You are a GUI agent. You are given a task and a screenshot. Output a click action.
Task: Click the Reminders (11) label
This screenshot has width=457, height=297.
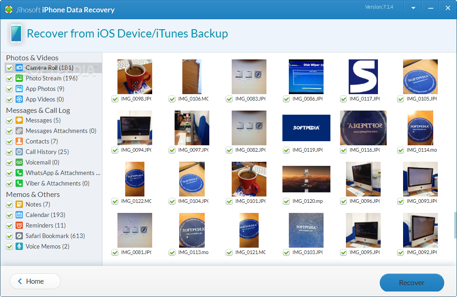(45, 225)
